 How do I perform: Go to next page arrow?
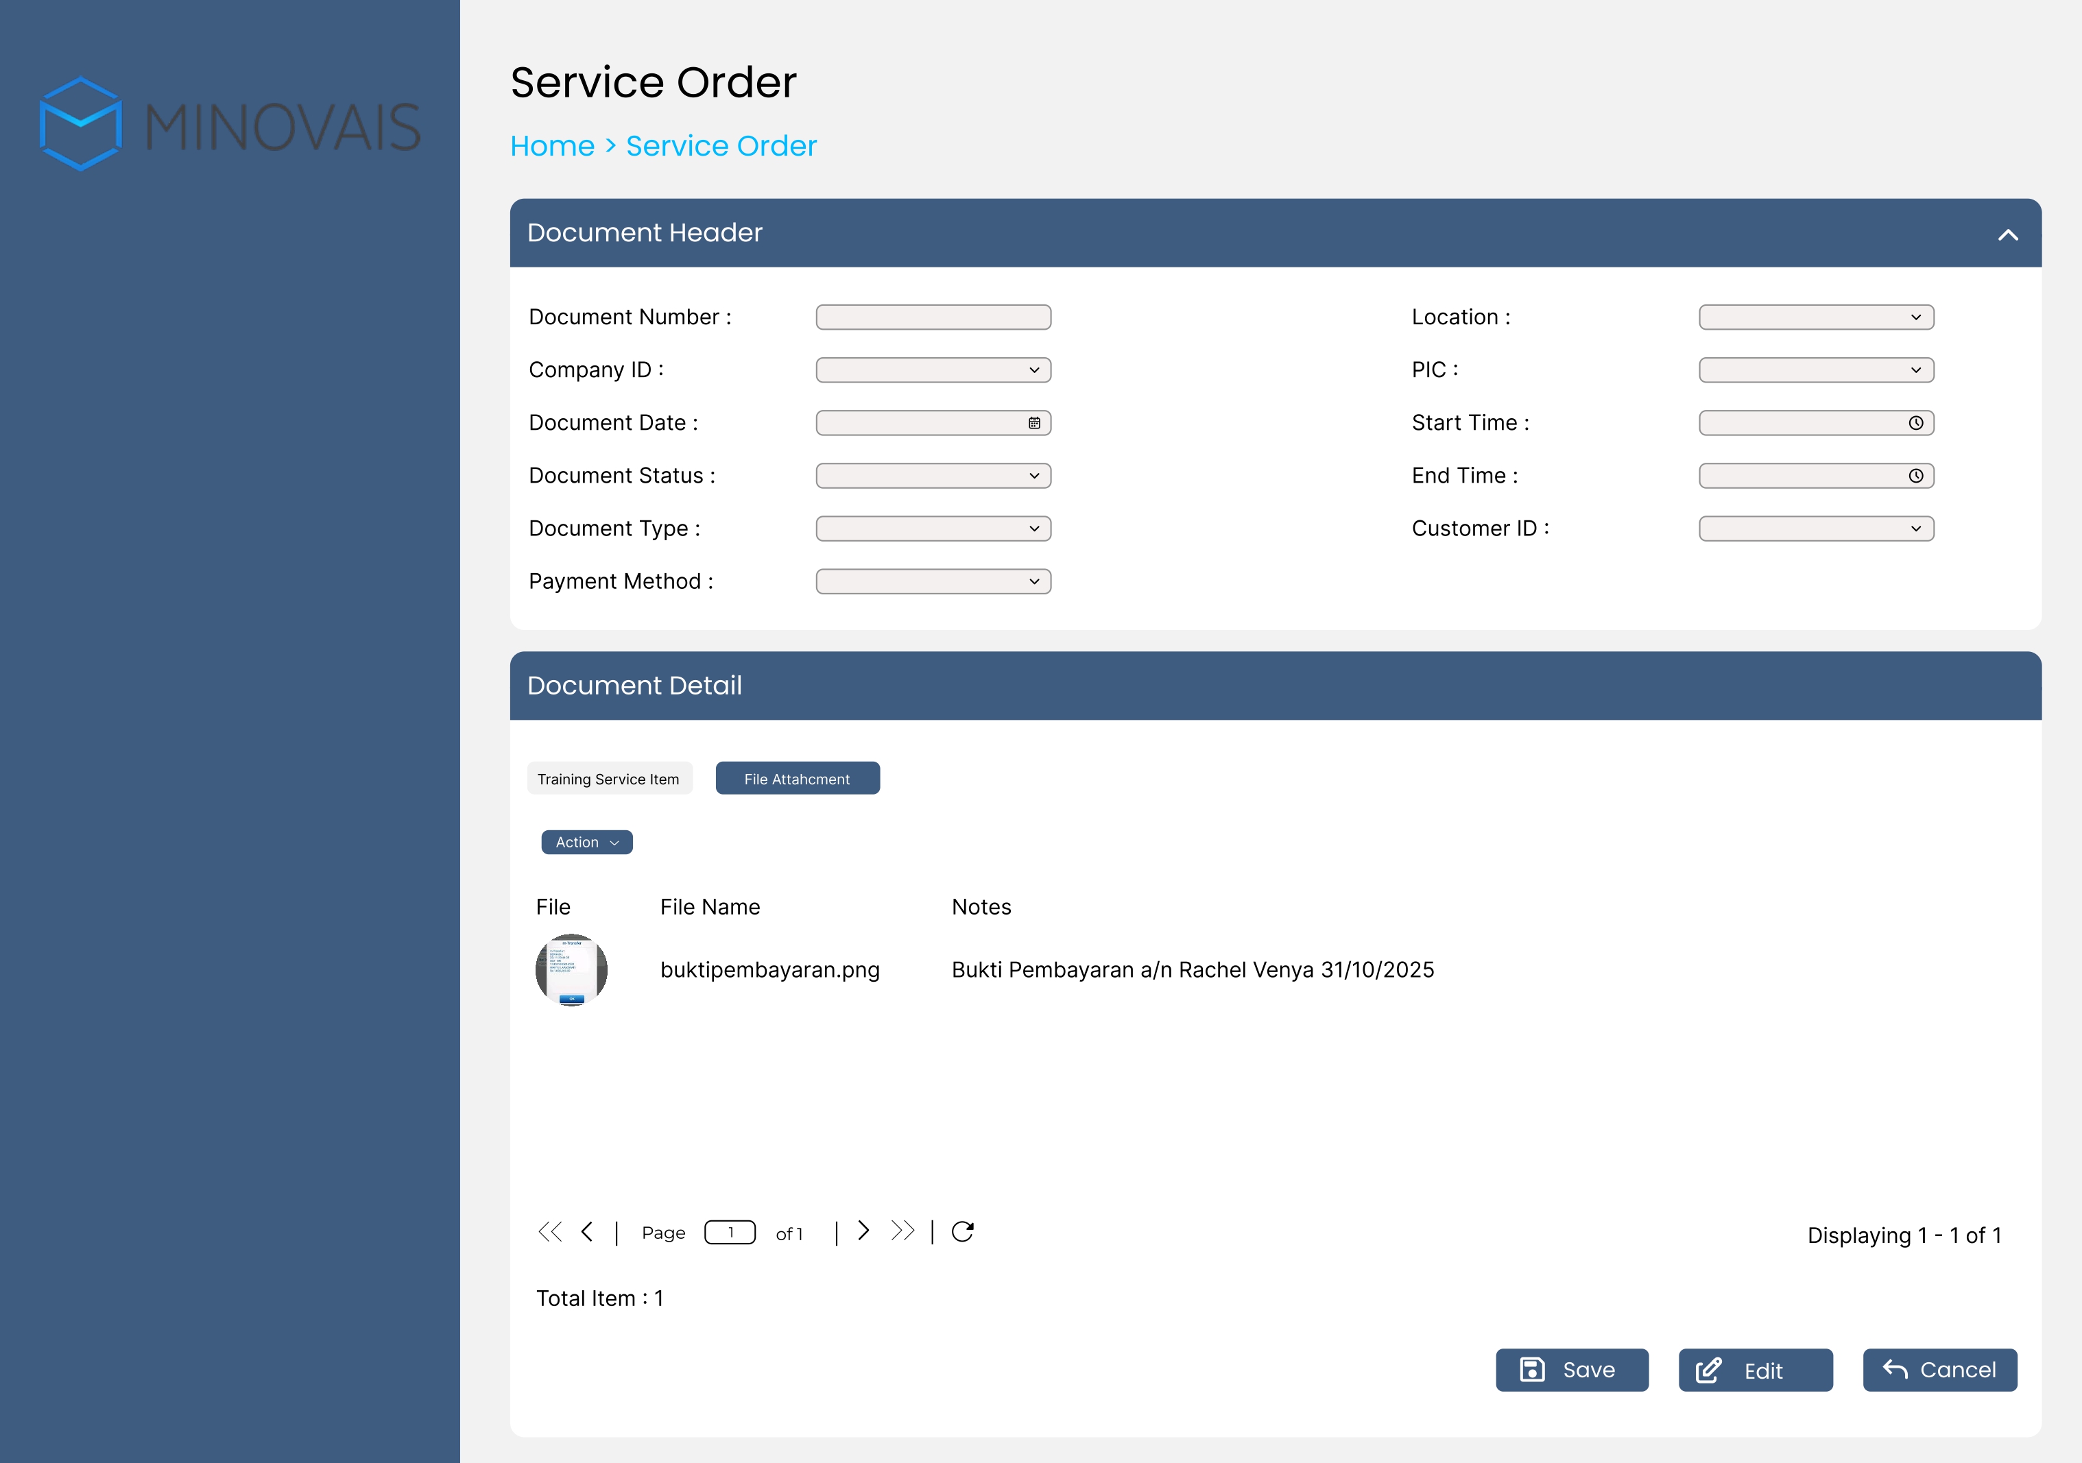coord(863,1230)
